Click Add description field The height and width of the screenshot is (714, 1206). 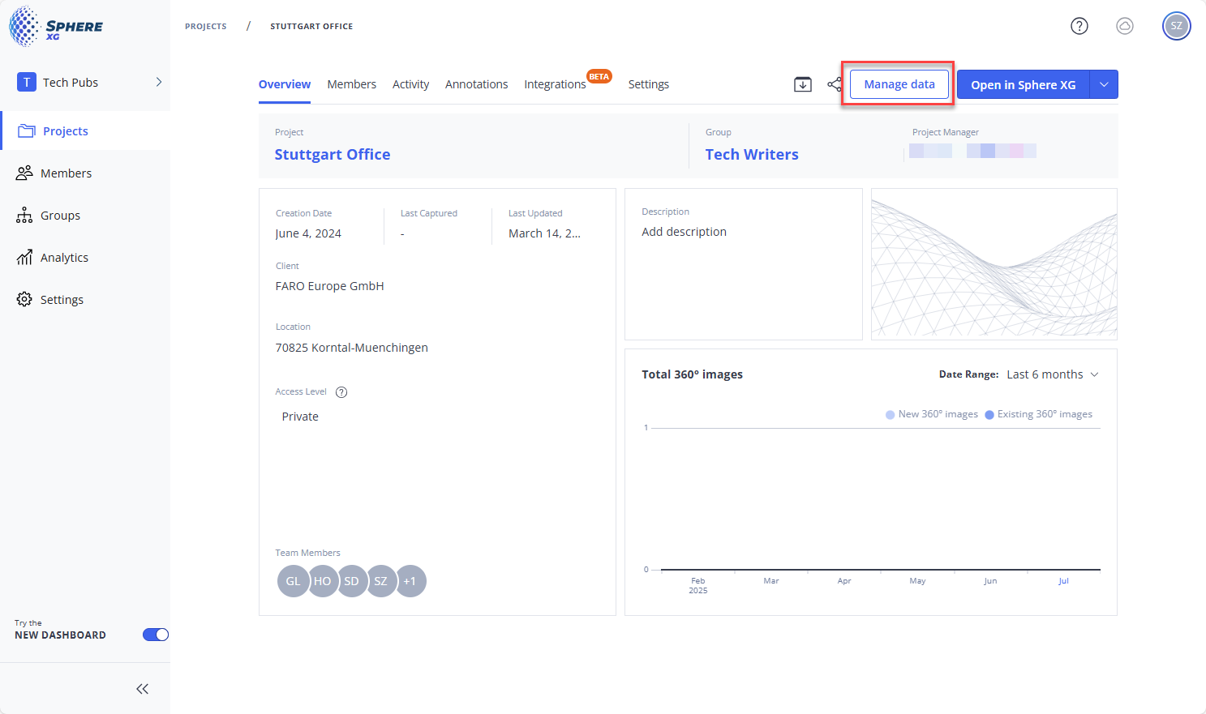click(x=684, y=232)
